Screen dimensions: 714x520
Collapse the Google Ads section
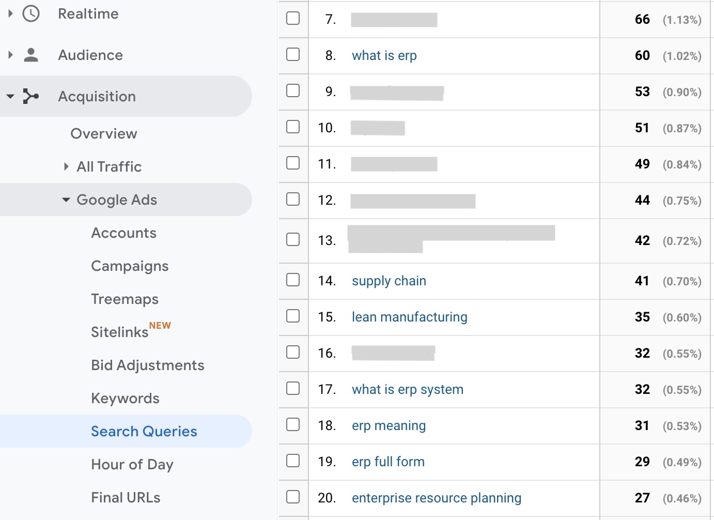66,200
